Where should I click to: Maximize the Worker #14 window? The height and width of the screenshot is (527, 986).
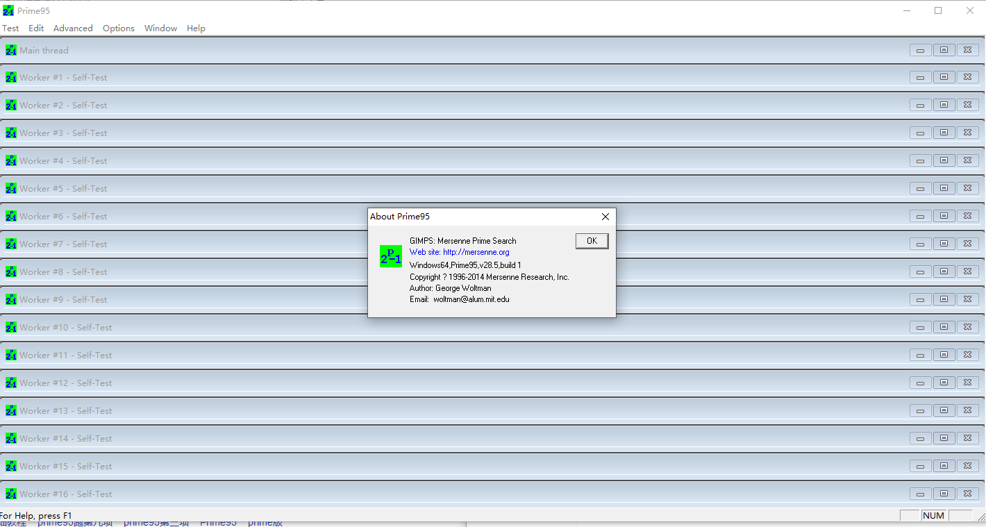(x=944, y=438)
